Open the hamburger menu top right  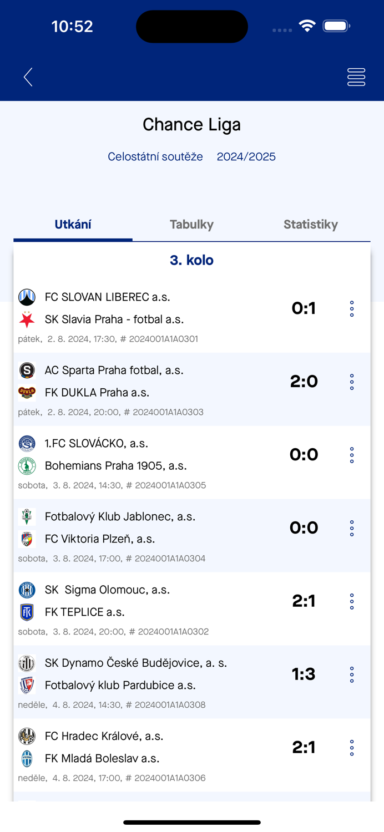coord(356,77)
